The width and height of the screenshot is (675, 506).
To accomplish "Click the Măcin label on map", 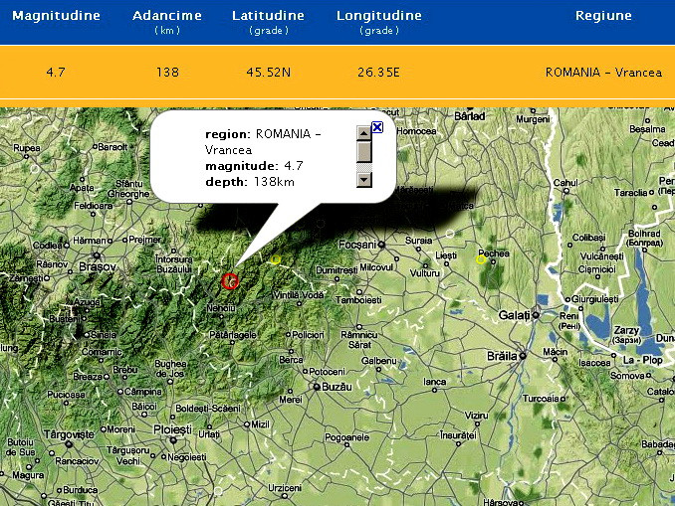I will [555, 352].
